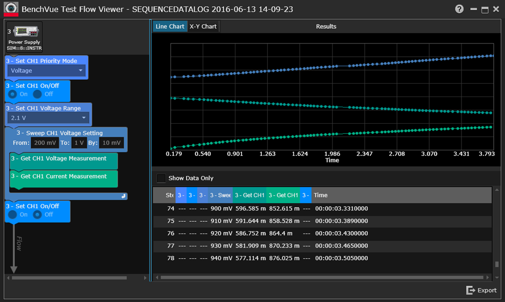Click the sweep From 200 mV field
Image resolution: width=505 pixels, height=302 pixels.
pyautogui.click(x=45, y=143)
